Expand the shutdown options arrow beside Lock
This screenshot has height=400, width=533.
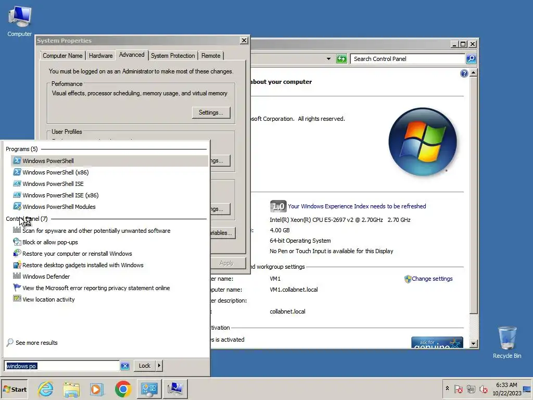(x=159, y=366)
